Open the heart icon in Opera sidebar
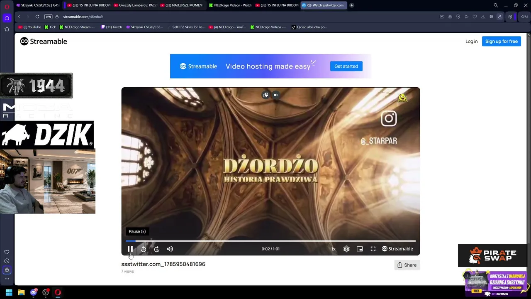 coord(7,252)
